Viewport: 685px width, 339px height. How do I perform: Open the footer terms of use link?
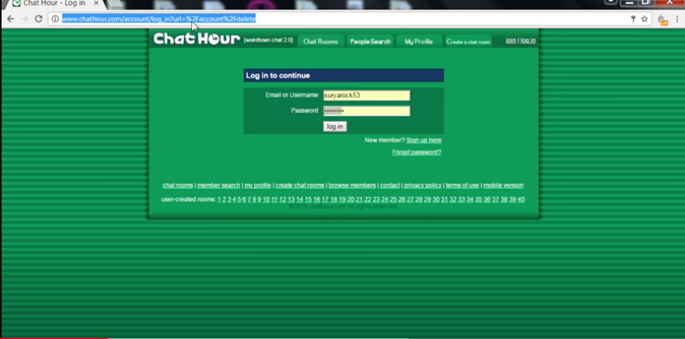pyautogui.click(x=462, y=185)
